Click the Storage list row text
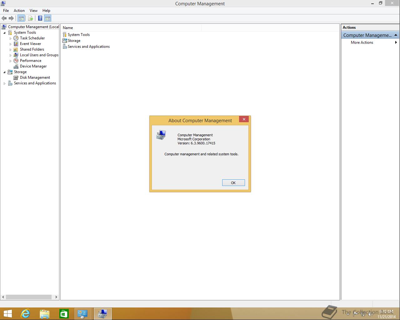Image resolution: width=400 pixels, height=320 pixels. pos(74,41)
